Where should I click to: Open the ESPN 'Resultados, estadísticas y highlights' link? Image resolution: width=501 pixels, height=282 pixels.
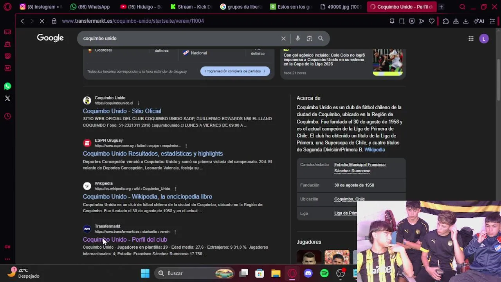click(153, 154)
